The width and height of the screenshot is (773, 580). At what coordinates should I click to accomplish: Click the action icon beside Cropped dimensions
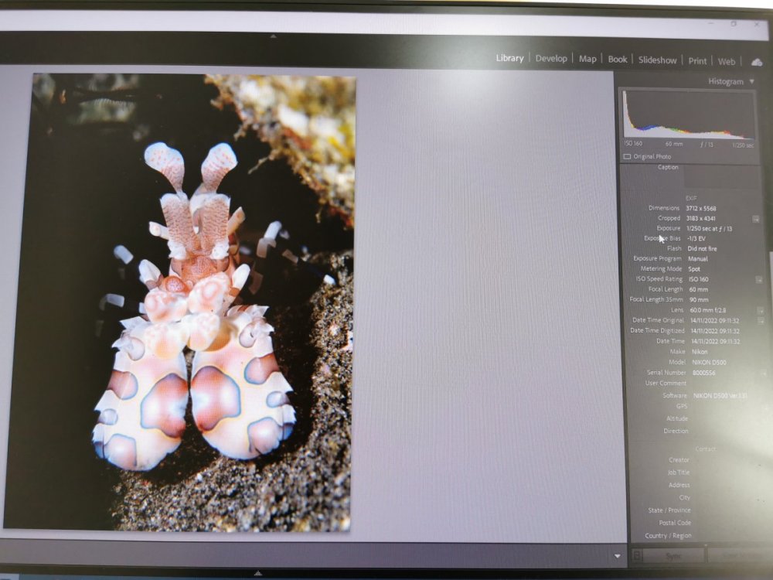coord(756,219)
